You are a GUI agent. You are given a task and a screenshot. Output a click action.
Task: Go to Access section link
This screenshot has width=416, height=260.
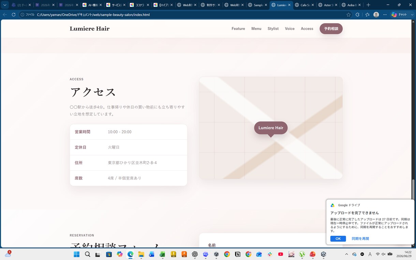click(x=307, y=29)
